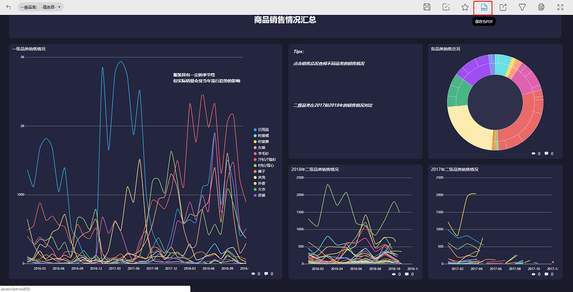Click the 2018-04 axis label in 2018 chart

(337, 269)
